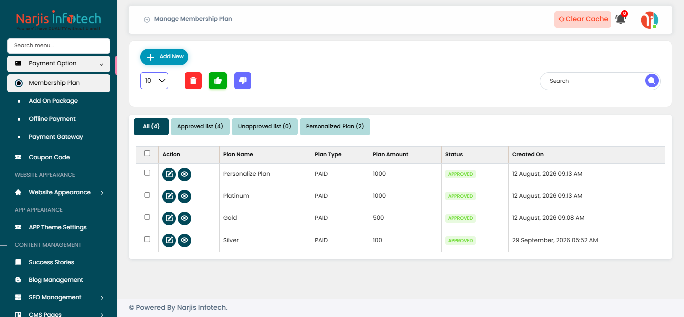Screen dimensions: 684x317
Task: Click the Narjis Infotech logo
Action: [x=58, y=21]
